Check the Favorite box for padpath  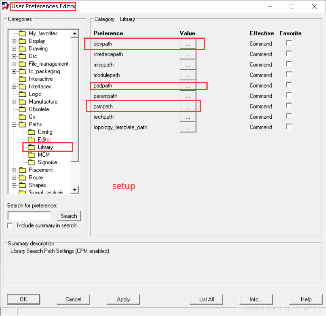[289, 85]
